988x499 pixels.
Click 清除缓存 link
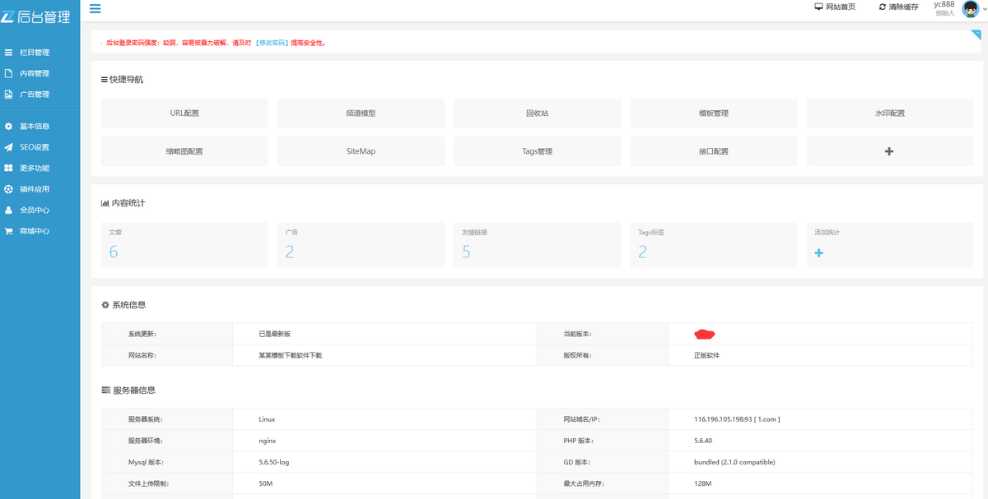[x=903, y=7]
